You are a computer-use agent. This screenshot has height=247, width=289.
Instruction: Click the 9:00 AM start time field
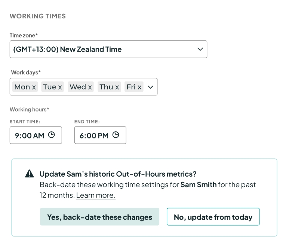point(30,135)
